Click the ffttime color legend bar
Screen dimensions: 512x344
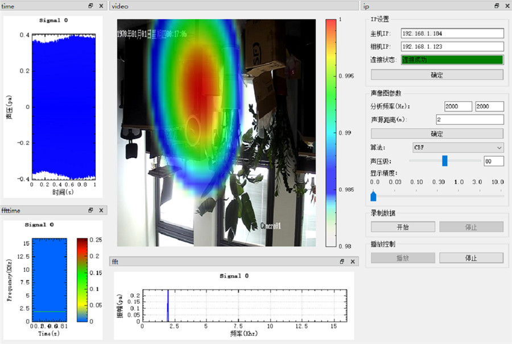pos(82,280)
